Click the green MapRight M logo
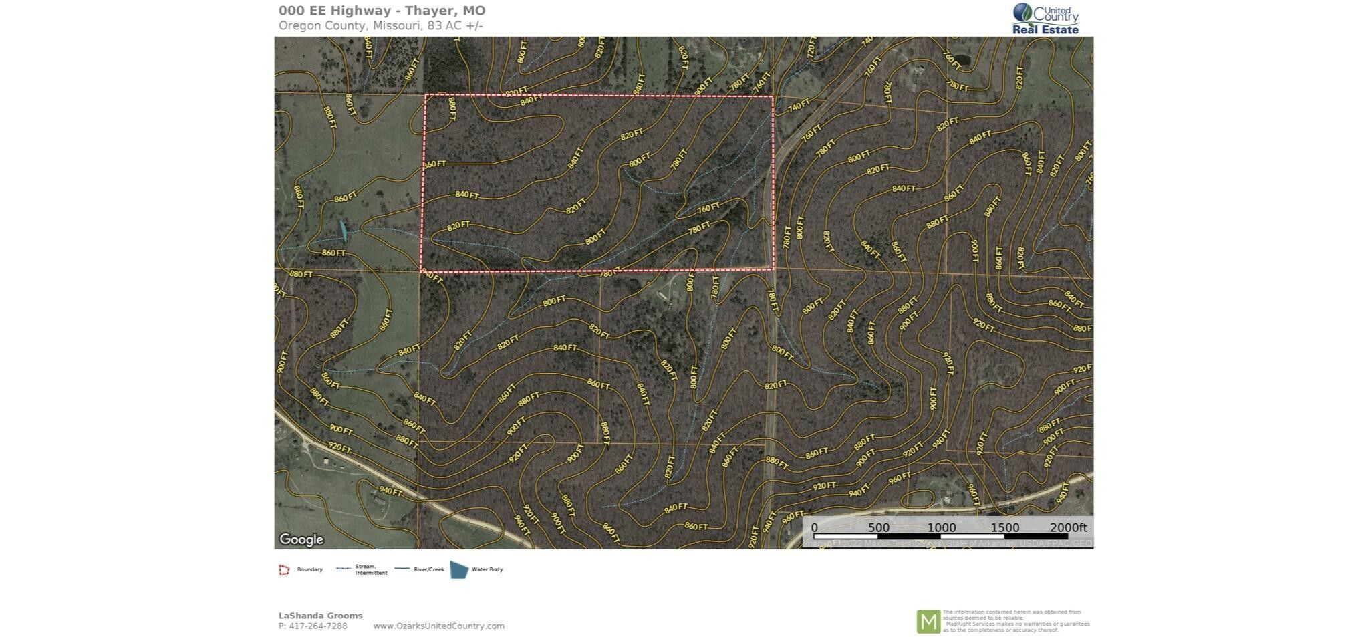This screenshot has width=1368, height=637. coord(929,620)
